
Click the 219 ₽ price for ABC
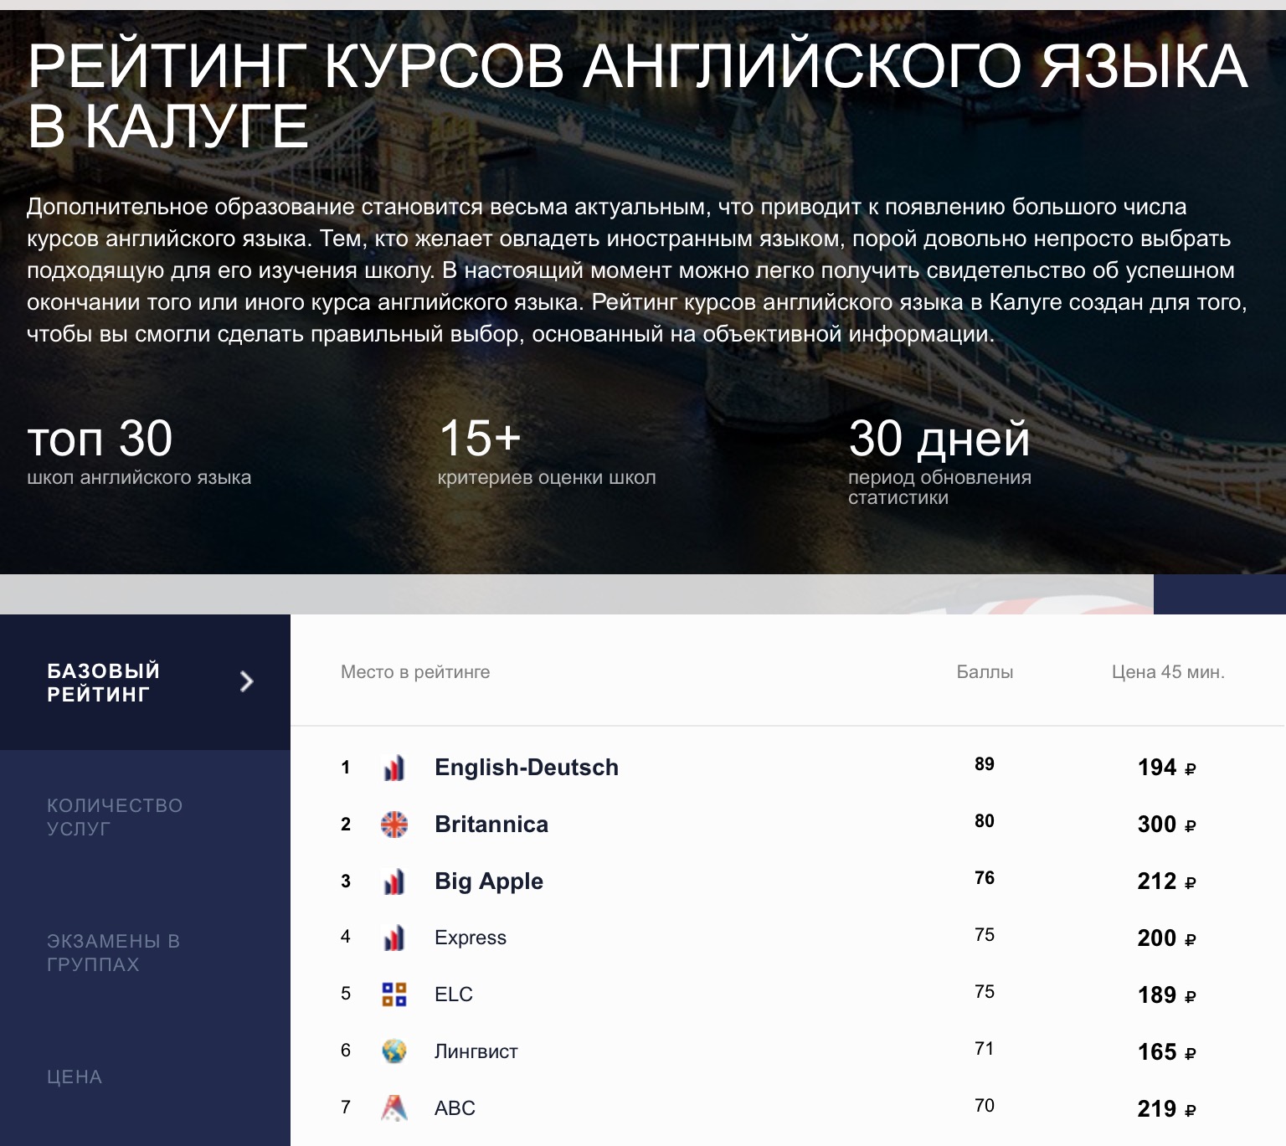pos(1167,1109)
